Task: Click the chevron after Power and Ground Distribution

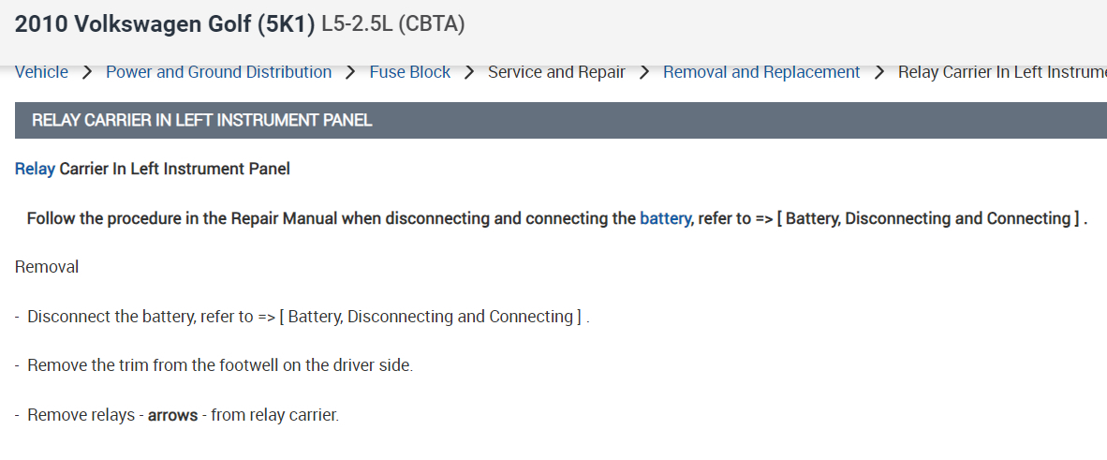Action: pos(350,72)
